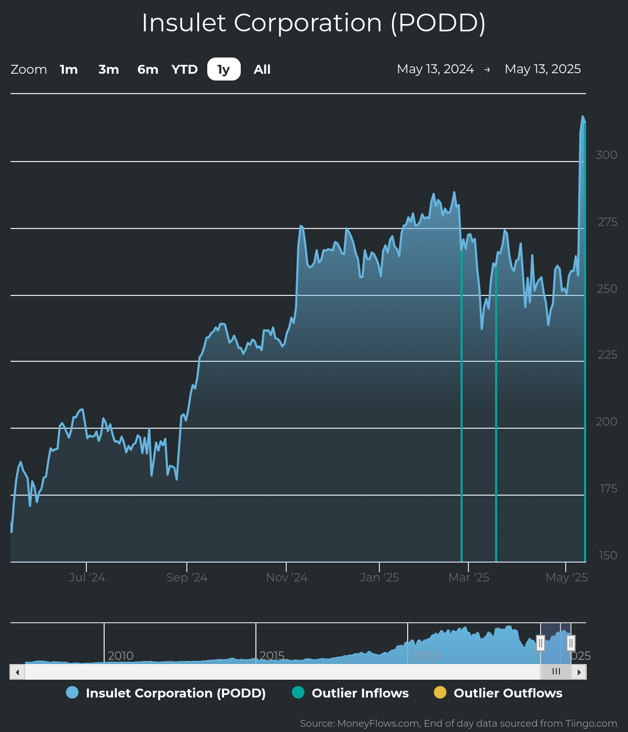628x732 pixels.
Task: Click the navigator scrollbar right arrow
Action: 579,672
